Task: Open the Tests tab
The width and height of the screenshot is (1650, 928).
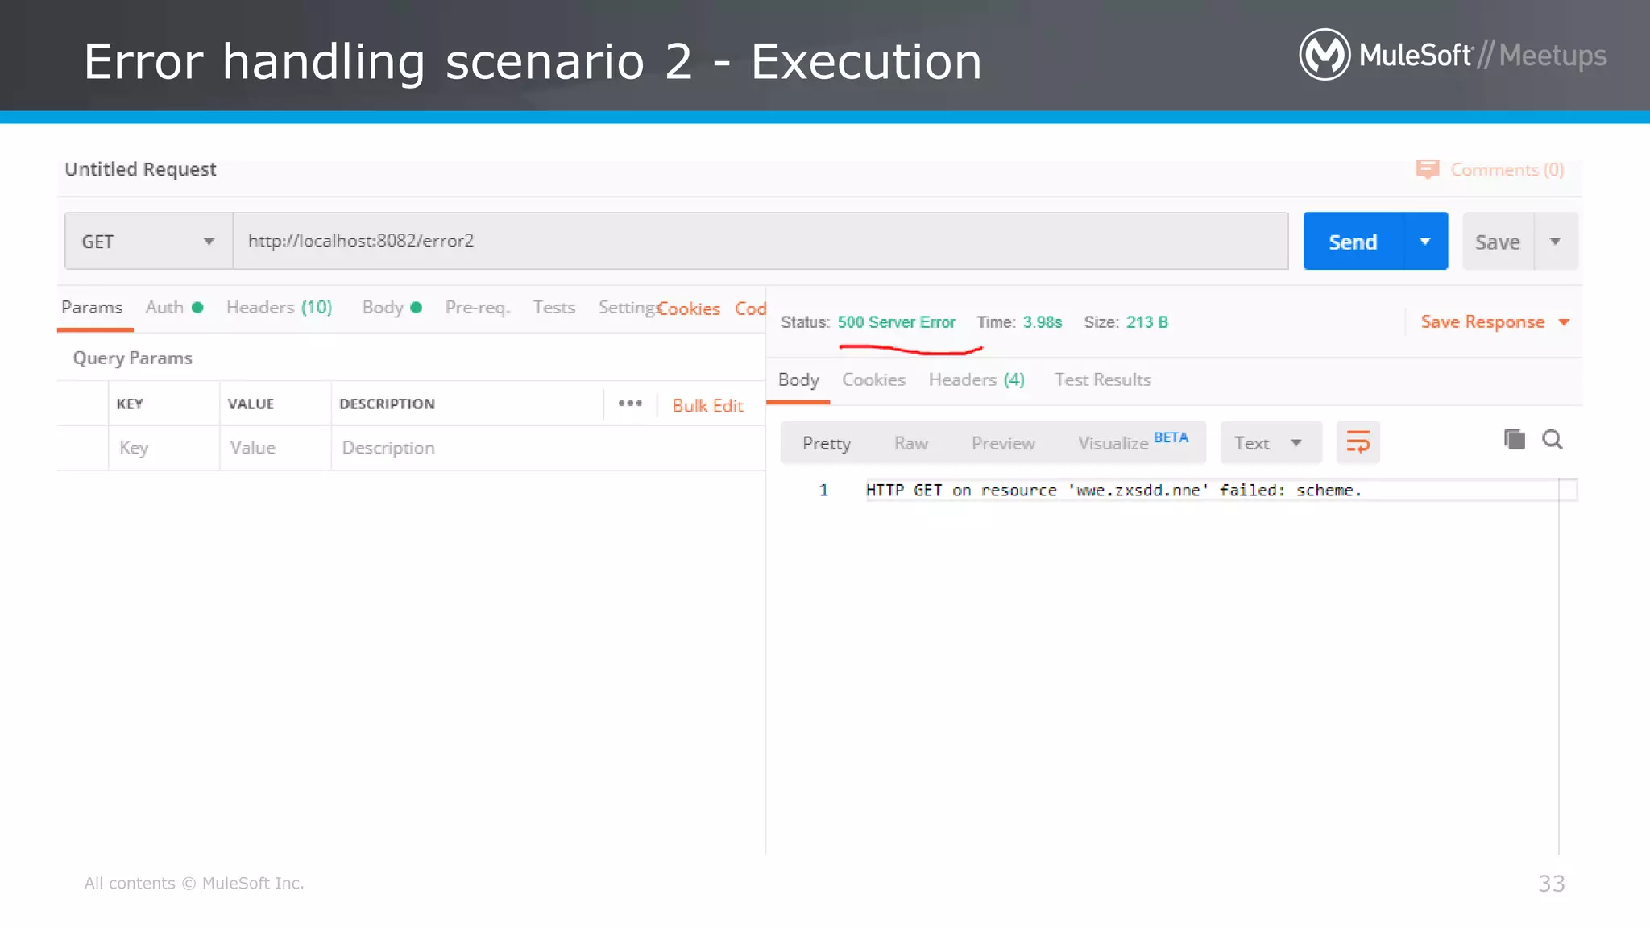Action: [553, 308]
